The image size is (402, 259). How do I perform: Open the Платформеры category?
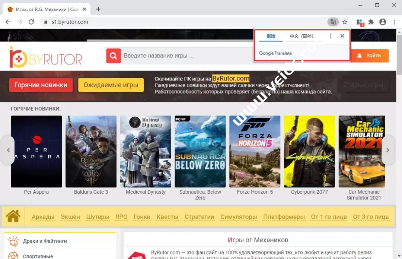click(284, 217)
